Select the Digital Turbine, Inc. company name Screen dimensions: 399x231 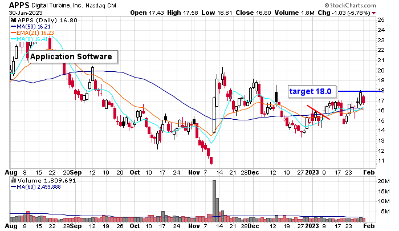pyautogui.click(x=57, y=5)
